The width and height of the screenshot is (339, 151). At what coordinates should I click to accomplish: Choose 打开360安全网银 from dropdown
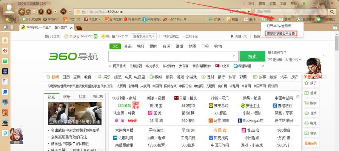click(x=282, y=26)
